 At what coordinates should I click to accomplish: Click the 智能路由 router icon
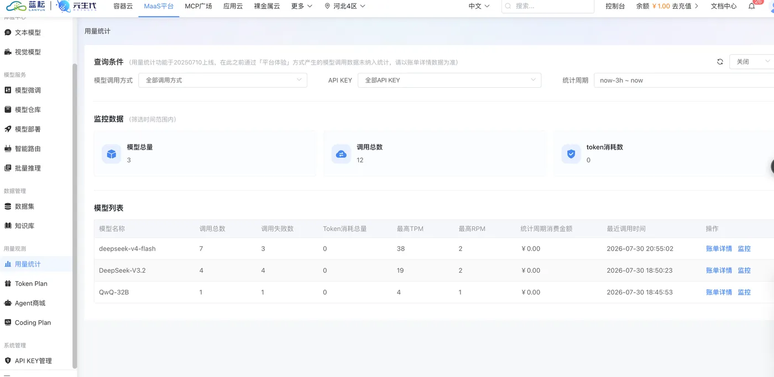click(8, 148)
